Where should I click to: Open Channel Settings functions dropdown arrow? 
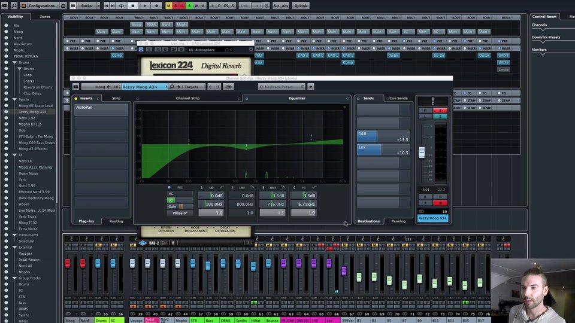click(311, 87)
